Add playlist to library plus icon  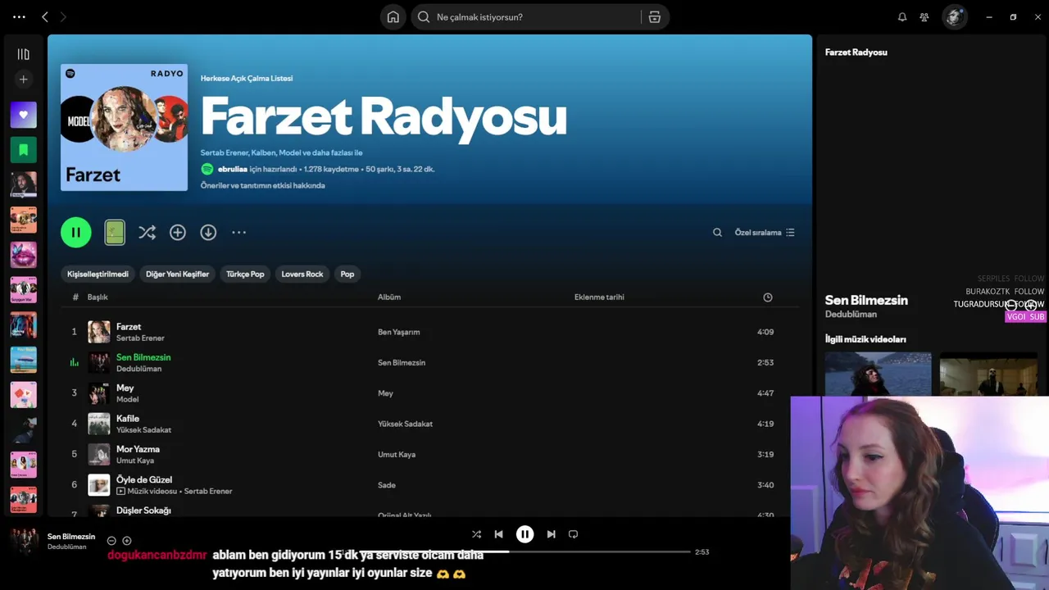(x=178, y=233)
